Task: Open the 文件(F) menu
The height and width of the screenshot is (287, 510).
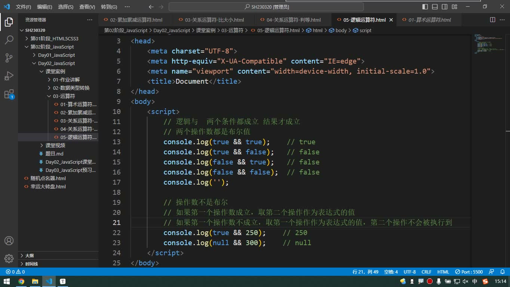Action: tap(24, 7)
